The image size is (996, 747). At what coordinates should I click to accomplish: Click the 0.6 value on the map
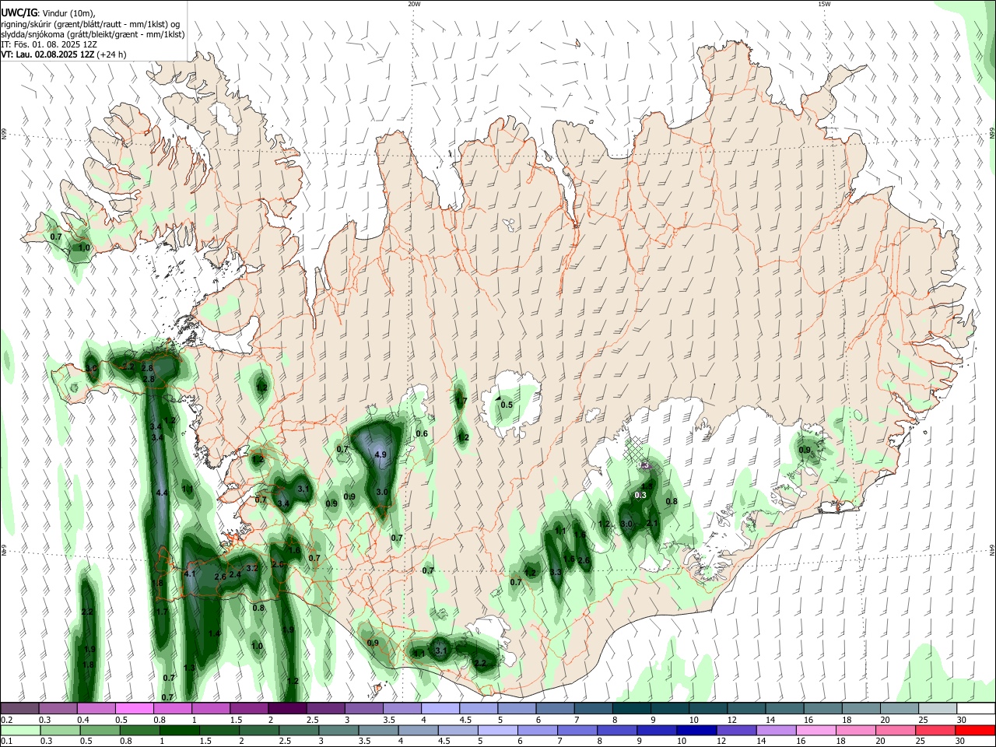(422, 433)
